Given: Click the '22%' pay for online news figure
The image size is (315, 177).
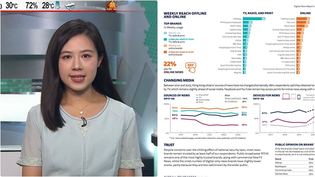Looking at the screenshot, I should point(170,64).
